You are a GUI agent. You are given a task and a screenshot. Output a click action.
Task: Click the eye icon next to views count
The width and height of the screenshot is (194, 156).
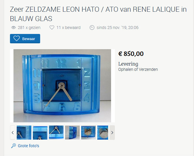pos(13,28)
